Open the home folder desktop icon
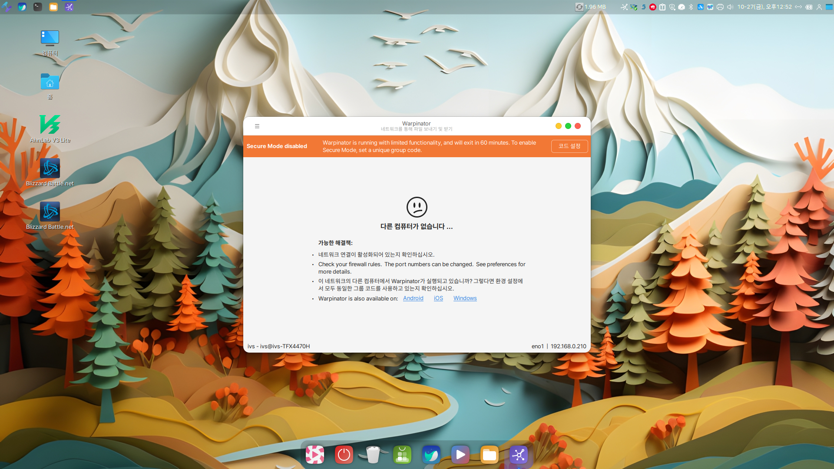Image resolution: width=834 pixels, height=469 pixels. tap(50, 82)
